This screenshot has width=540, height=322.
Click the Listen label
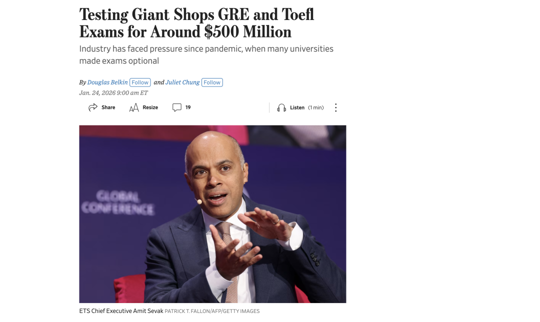click(x=297, y=108)
